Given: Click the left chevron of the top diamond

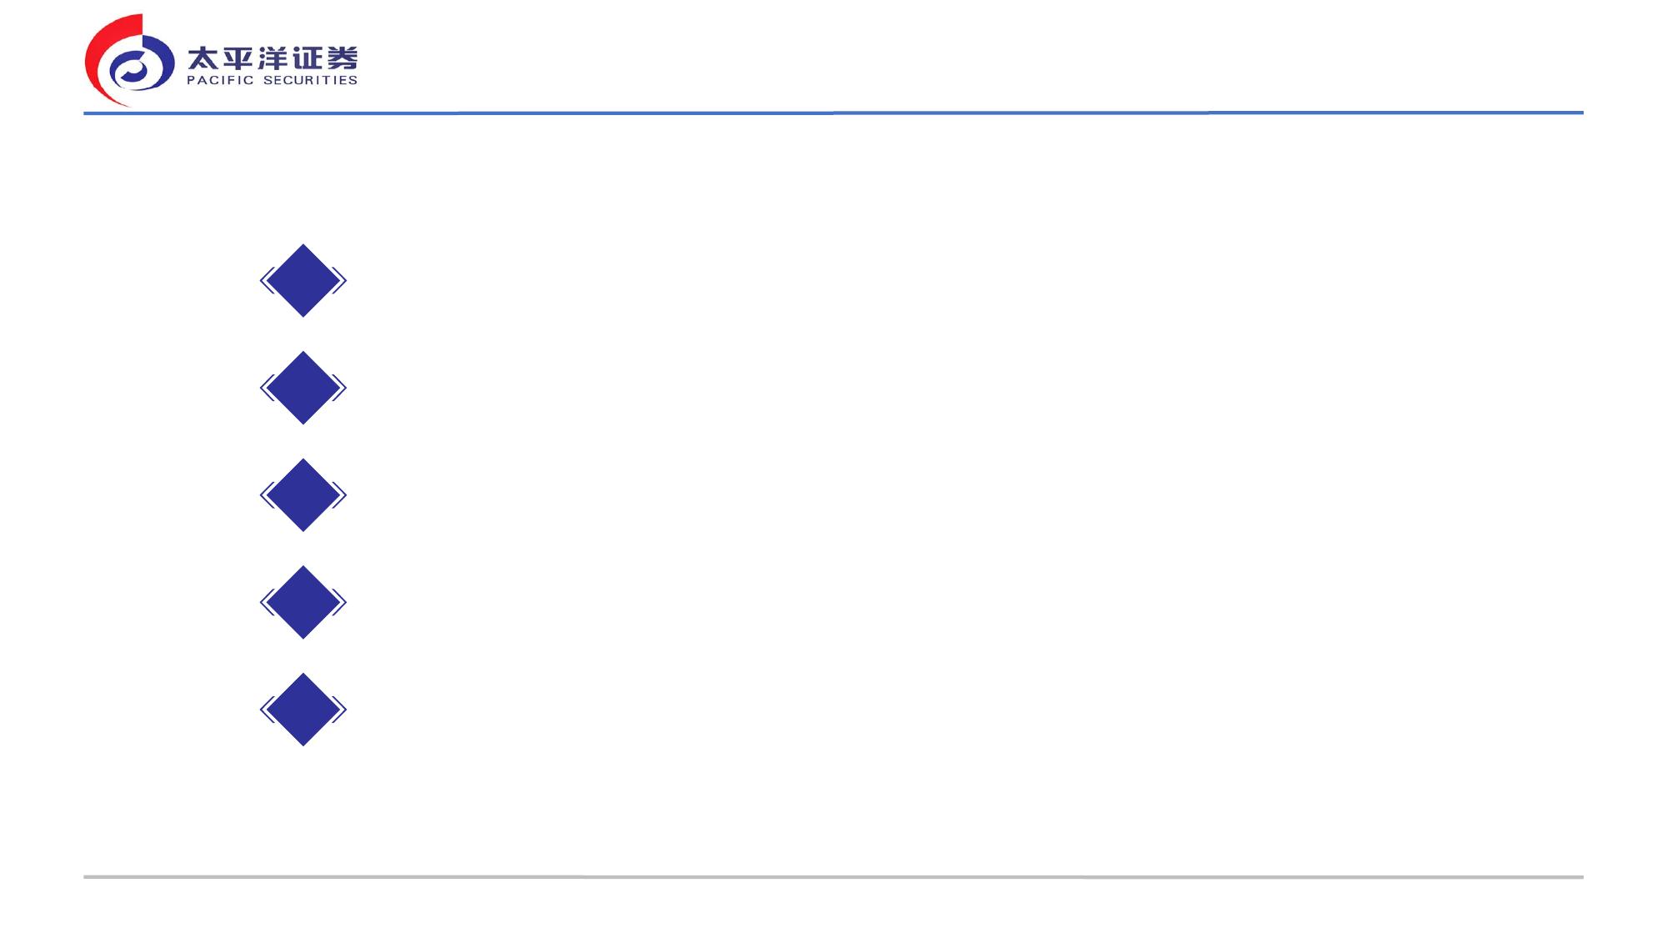Looking at the screenshot, I should [x=265, y=280].
